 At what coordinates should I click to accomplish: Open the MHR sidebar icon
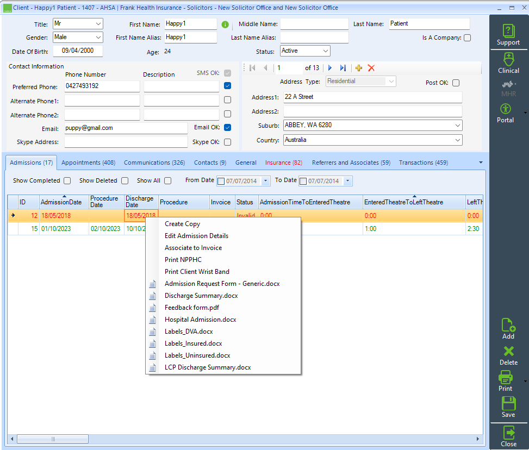pos(508,89)
